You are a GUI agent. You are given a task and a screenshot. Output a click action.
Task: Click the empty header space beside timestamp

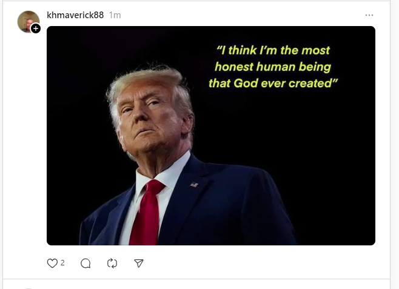(x=242, y=15)
